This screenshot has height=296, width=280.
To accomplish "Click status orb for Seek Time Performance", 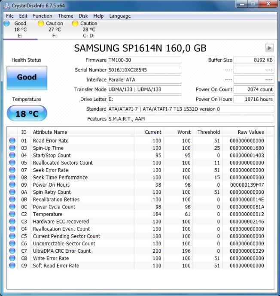I will [12, 177].
